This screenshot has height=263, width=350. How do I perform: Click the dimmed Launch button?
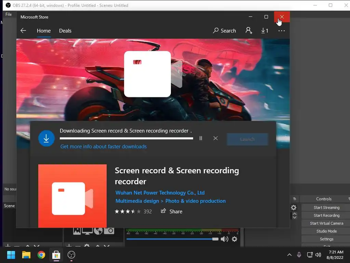[x=247, y=139]
